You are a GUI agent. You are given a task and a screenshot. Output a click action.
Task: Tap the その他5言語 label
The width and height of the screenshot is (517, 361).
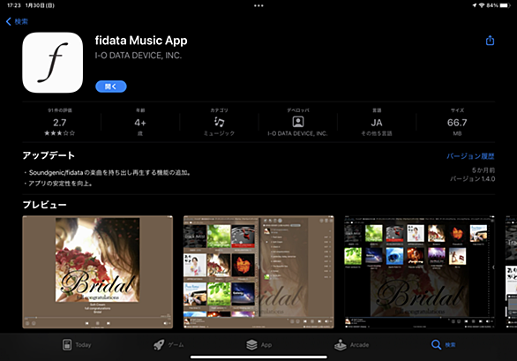pyautogui.click(x=377, y=133)
